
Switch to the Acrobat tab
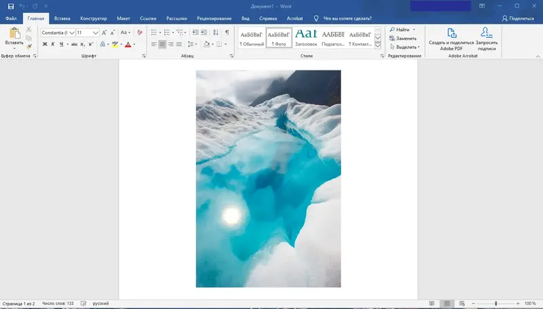(295, 19)
